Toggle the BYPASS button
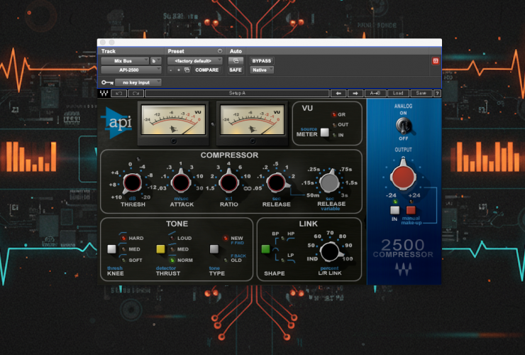This screenshot has height=355, width=525. click(262, 60)
